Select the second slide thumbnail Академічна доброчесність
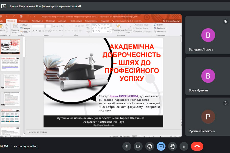This screenshot has height=153, width=230. 10,64
